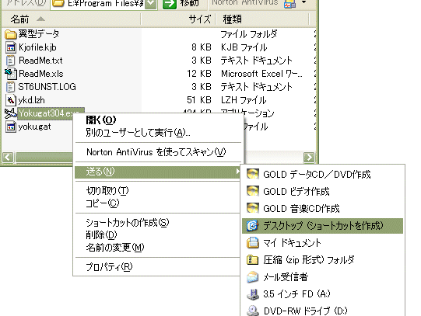
Task: Click the マイ ドキュメント folder icon
Action: pos(253,242)
